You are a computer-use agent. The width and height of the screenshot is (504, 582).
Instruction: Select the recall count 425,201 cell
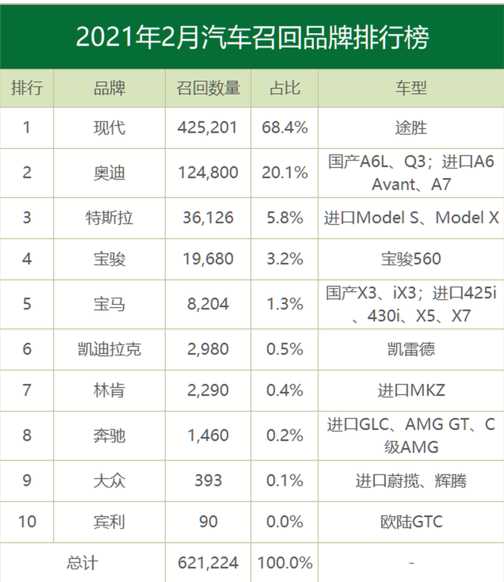[208, 128]
